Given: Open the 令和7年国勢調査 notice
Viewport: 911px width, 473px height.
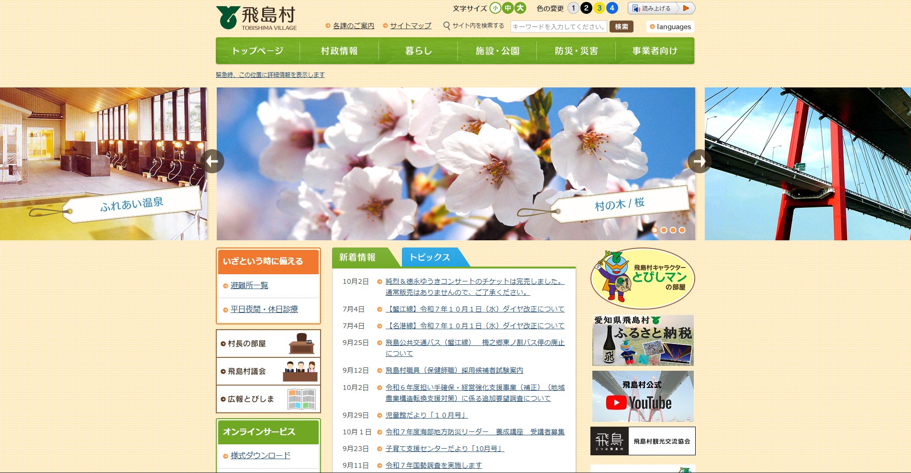Looking at the screenshot, I should coord(434,466).
